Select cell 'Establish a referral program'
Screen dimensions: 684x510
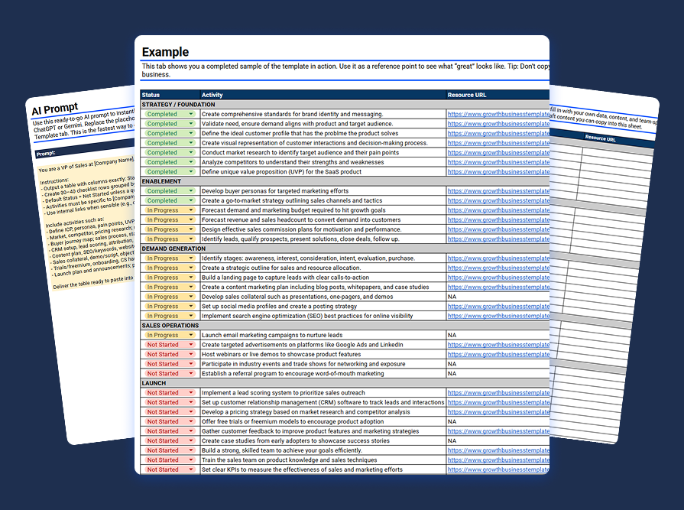(x=323, y=373)
